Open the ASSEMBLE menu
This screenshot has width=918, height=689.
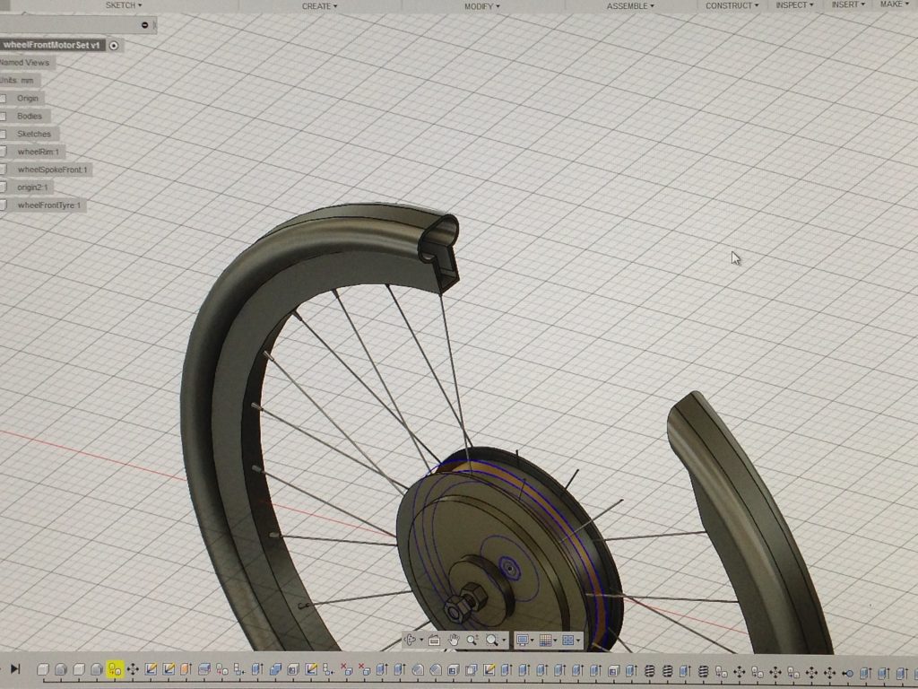click(x=630, y=6)
